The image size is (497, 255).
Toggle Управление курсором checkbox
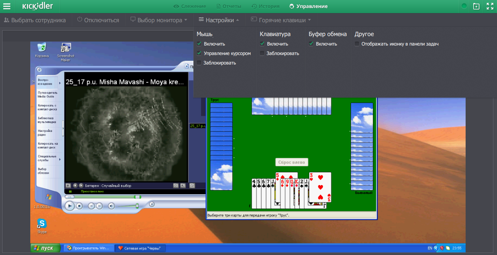[x=199, y=53]
